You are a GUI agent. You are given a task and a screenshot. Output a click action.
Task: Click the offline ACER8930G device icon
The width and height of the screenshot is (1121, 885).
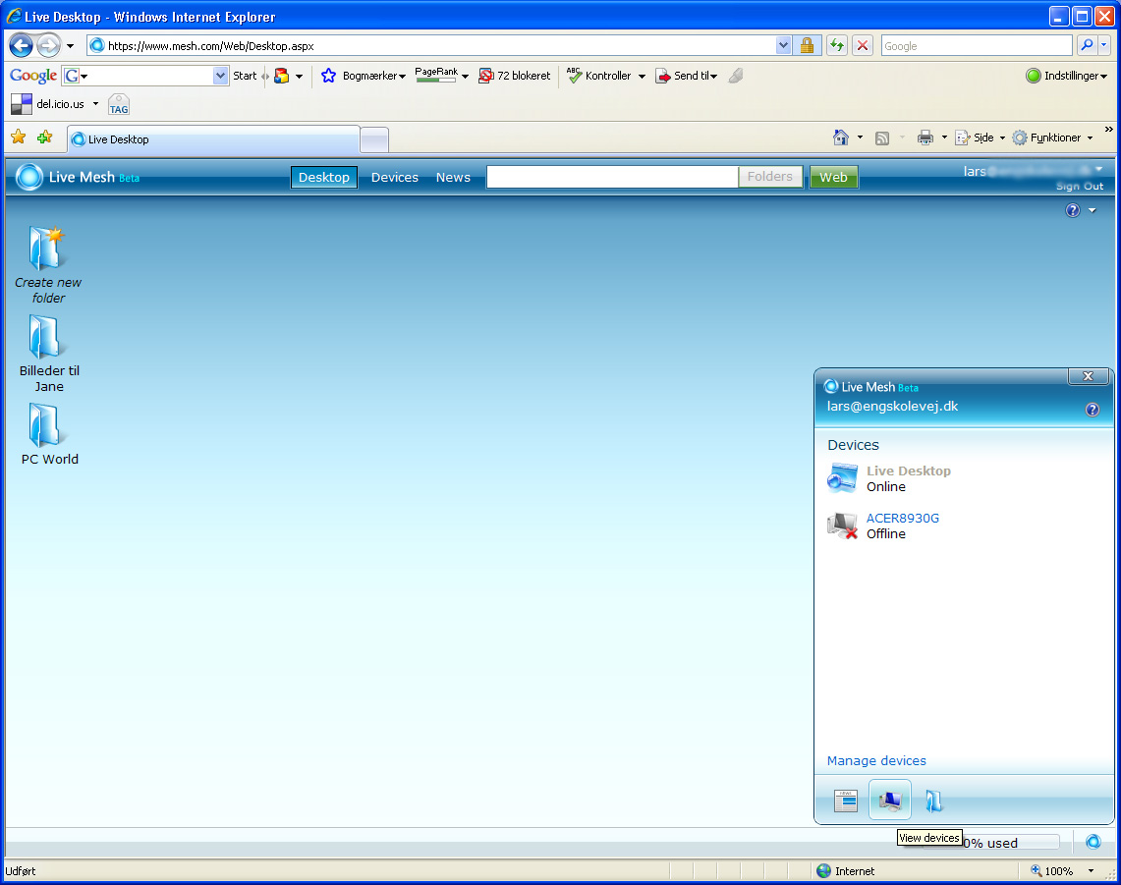(842, 525)
